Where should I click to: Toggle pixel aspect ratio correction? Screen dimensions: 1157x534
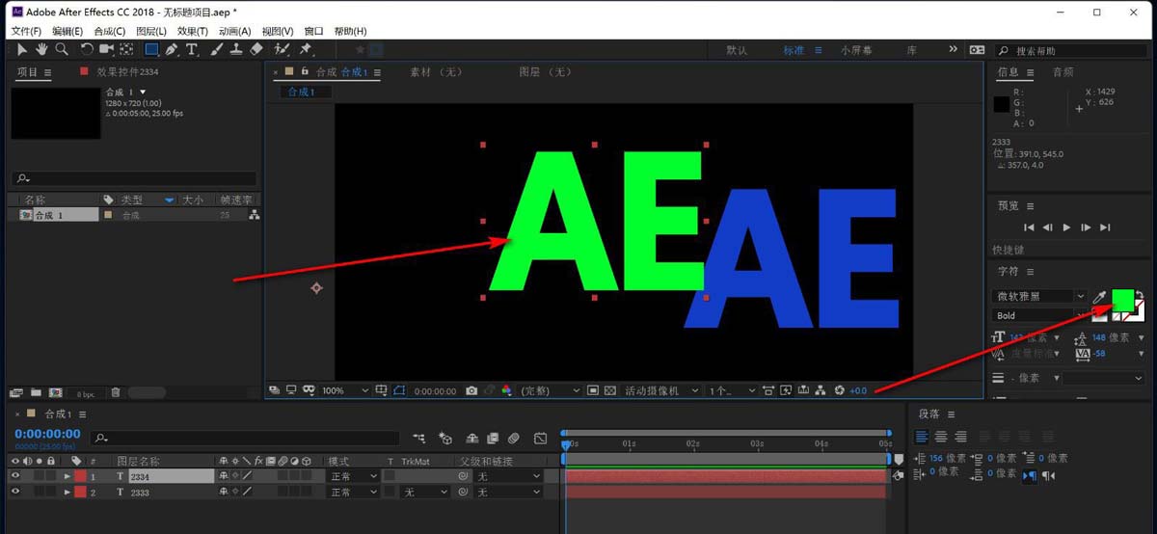pyautogui.click(x=767, y=390)
